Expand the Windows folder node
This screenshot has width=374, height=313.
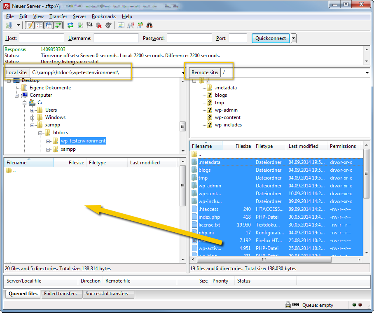[32, 118]
